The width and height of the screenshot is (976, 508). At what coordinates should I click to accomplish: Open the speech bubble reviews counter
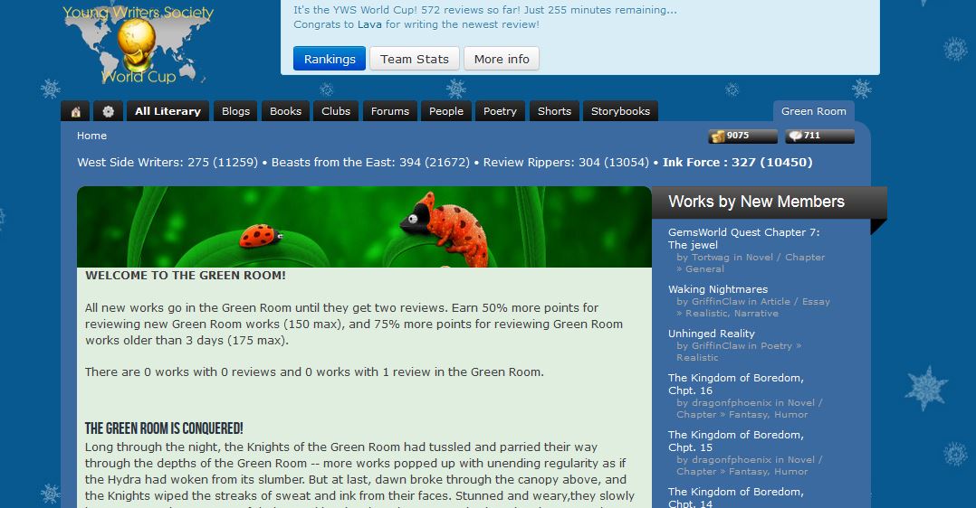click(x=819, y=136)
